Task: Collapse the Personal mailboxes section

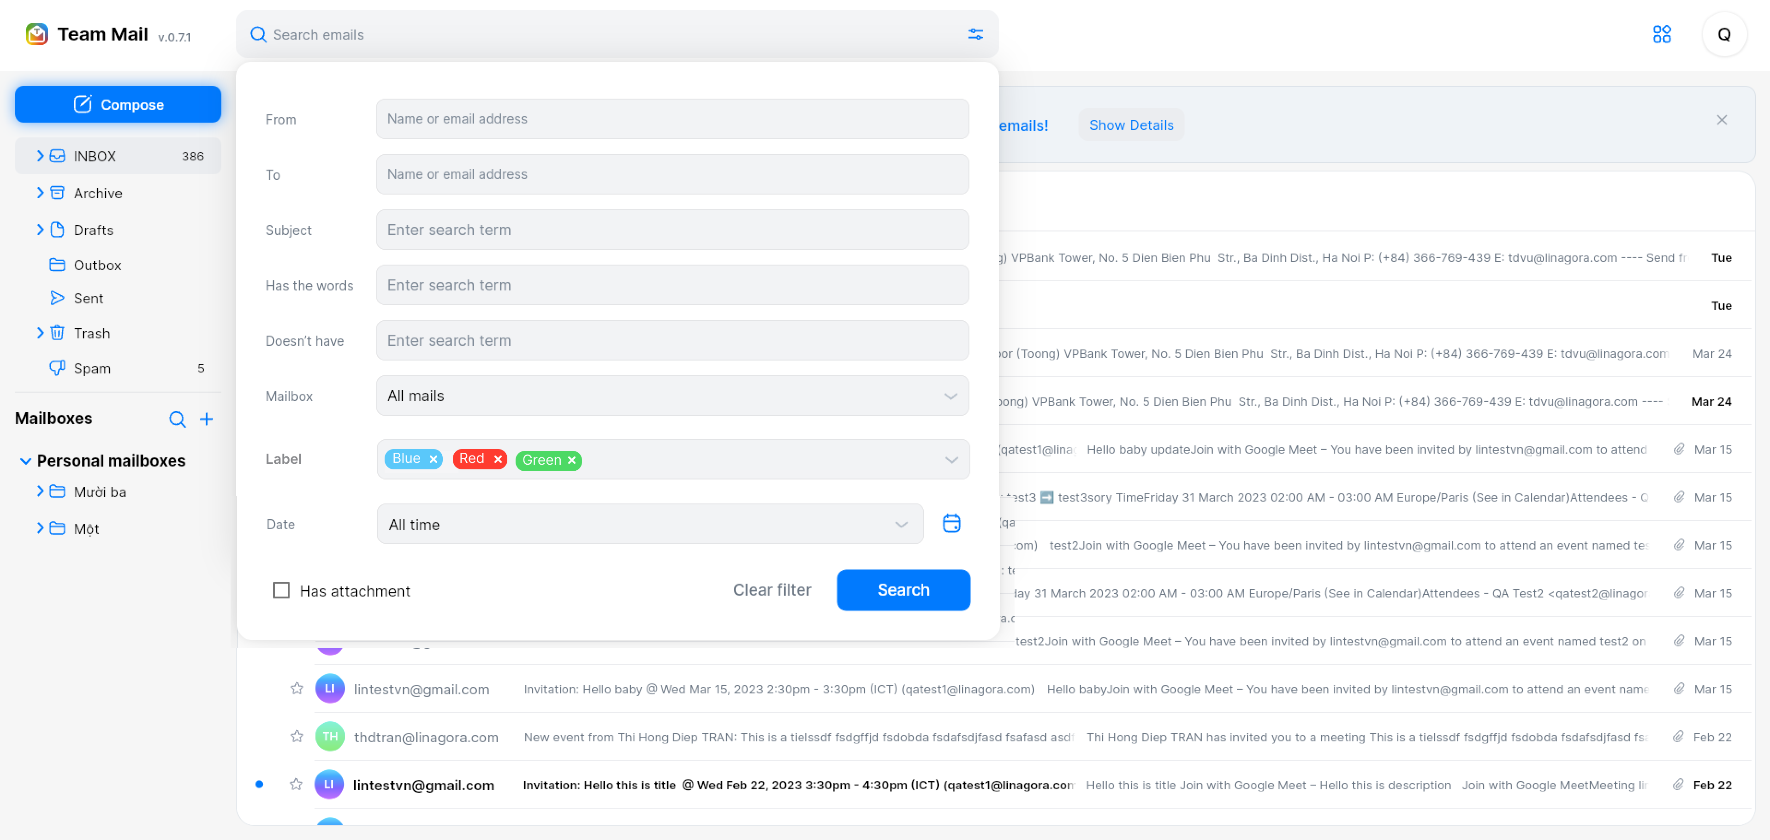Action: click(x=25, y=461)
